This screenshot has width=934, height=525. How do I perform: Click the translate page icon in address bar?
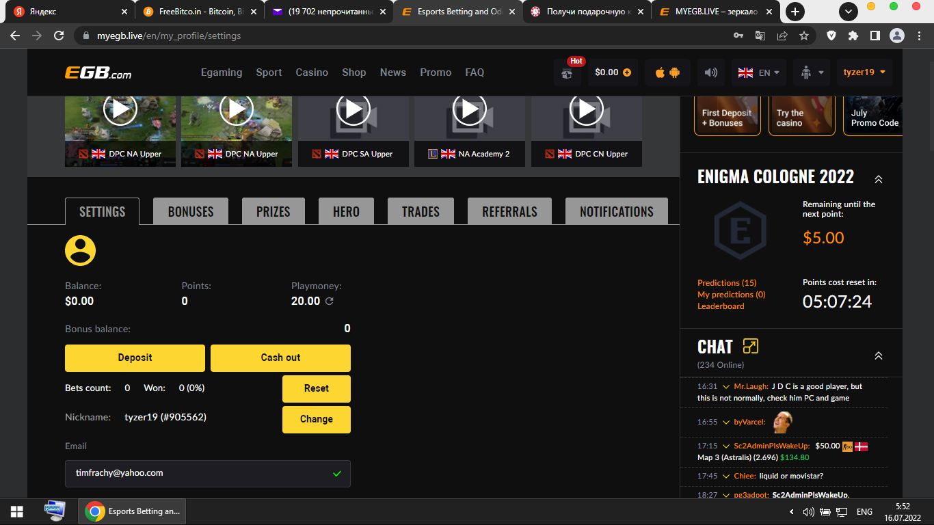click(760, 36)
